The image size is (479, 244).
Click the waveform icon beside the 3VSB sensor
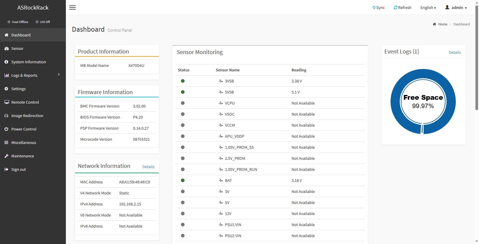tap(221, 81)
